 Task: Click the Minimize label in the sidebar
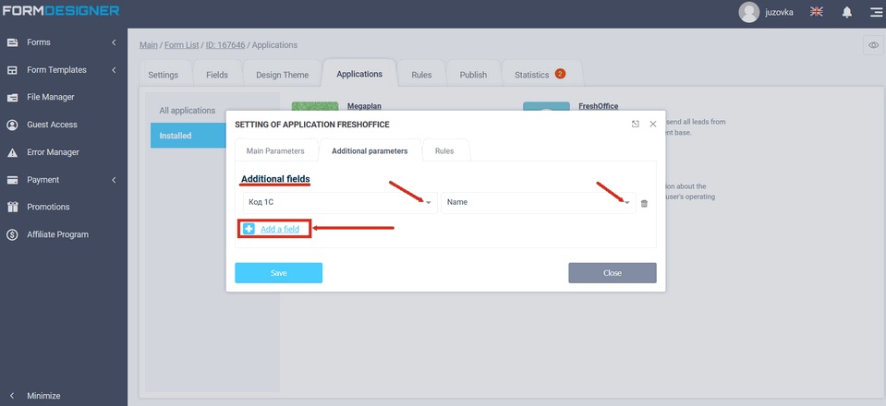tap(43, 396)
